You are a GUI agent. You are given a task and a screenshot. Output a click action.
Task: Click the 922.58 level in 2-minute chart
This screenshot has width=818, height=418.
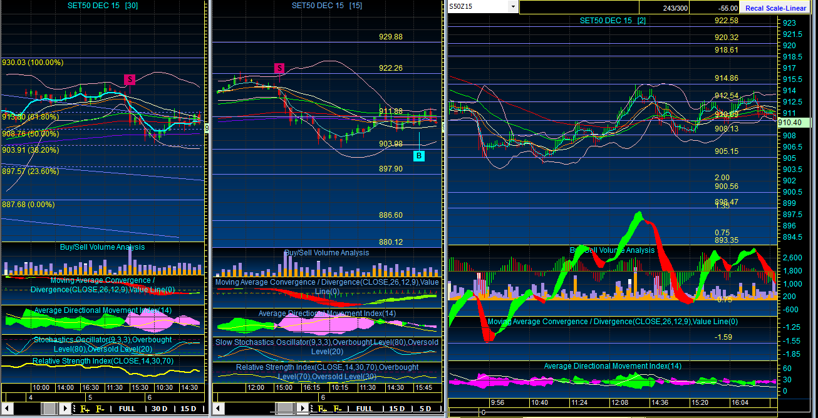[x=727, y=21]
